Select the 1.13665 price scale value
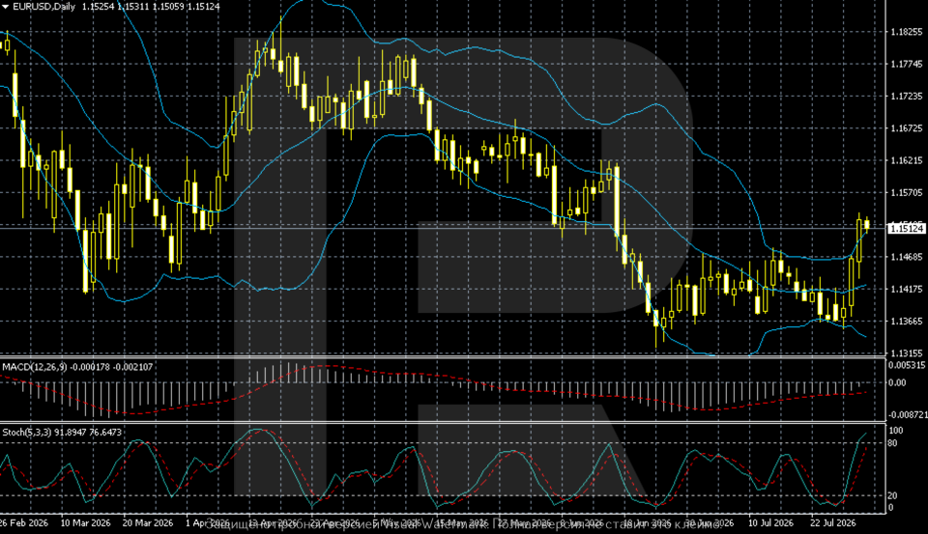The height and width of the screenshot is (534, 928). (907, 322)
